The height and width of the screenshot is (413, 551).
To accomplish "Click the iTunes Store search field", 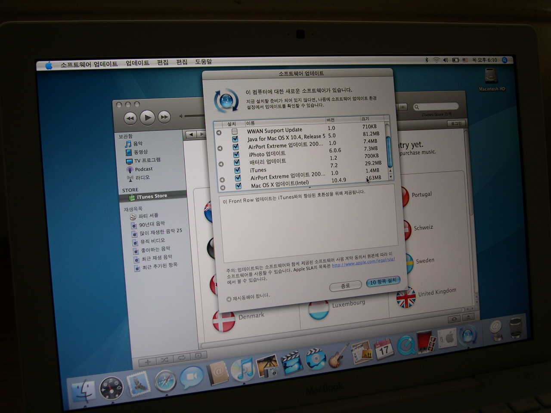I will 436,106.
